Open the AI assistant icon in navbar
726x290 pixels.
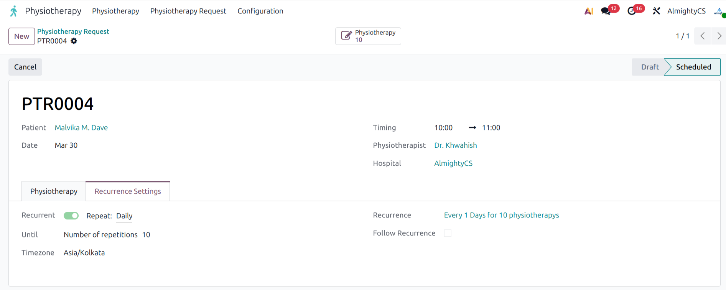[x=589, y=11]
